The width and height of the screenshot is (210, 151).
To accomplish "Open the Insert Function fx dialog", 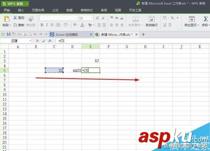I will [50, 41].
